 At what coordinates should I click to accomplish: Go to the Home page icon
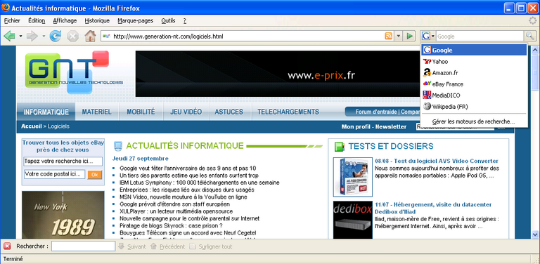tap(90, 36)
